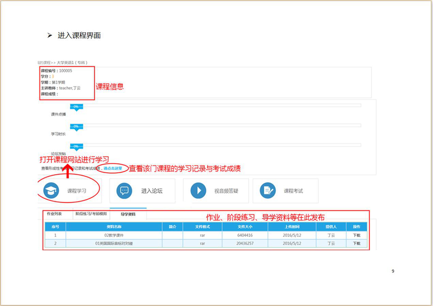Open the 阶段练习/考前模拟 tab
The height and width of the screenshot is (306, 433).
click(x=91, y=214)
